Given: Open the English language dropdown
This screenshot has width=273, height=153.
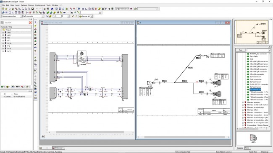Looking at the screenshot, I should click(x=128, y=9).
